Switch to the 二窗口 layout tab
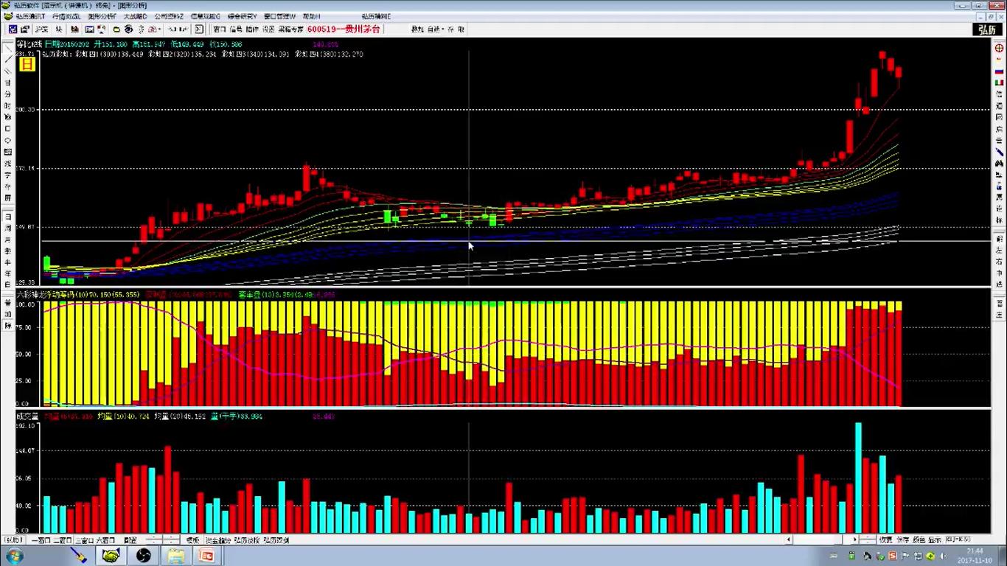Viewport: 1007px width, 566px height. pos(63,540)
